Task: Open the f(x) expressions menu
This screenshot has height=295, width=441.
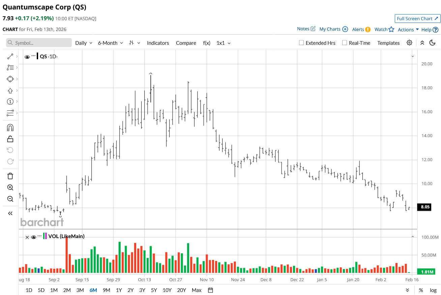Action: point(207,43)
